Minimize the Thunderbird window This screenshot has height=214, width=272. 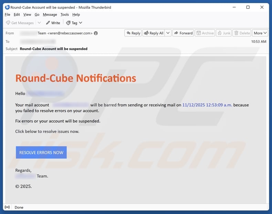tap(234, 7)
